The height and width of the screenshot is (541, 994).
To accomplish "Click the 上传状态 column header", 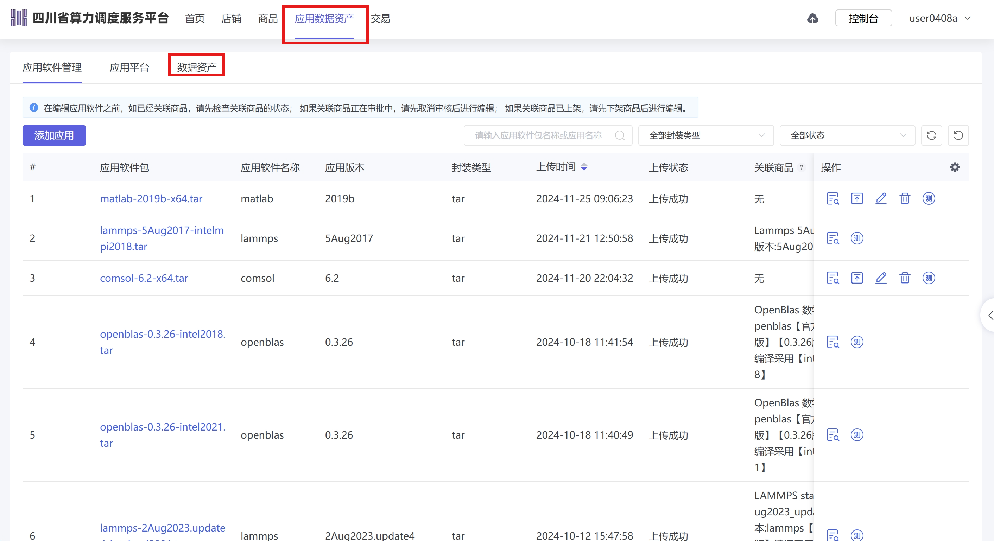I will [668, 167].
